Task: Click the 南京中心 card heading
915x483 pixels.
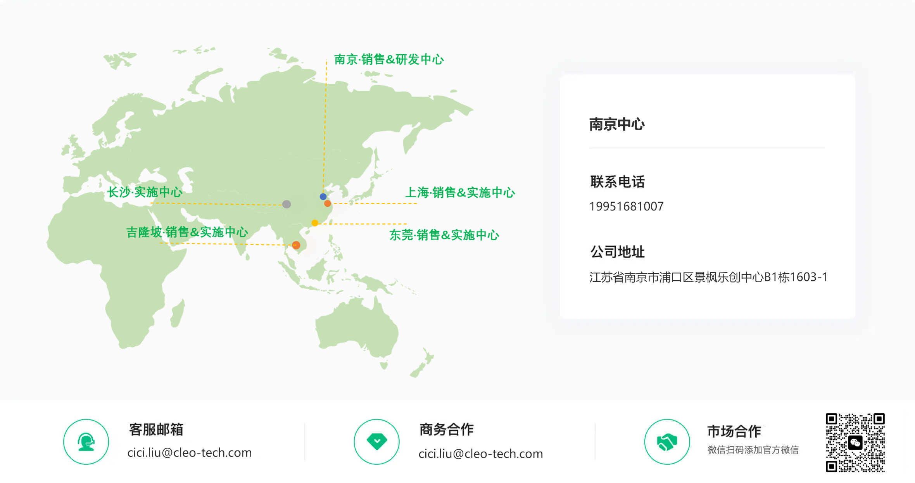Action: coord(617,124)
